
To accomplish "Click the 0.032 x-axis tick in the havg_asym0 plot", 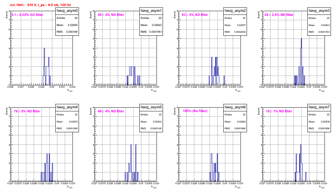I will tap(72, 87).
